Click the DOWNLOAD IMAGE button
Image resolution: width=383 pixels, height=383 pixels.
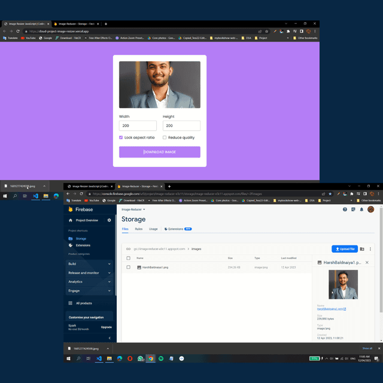(159, 152)
